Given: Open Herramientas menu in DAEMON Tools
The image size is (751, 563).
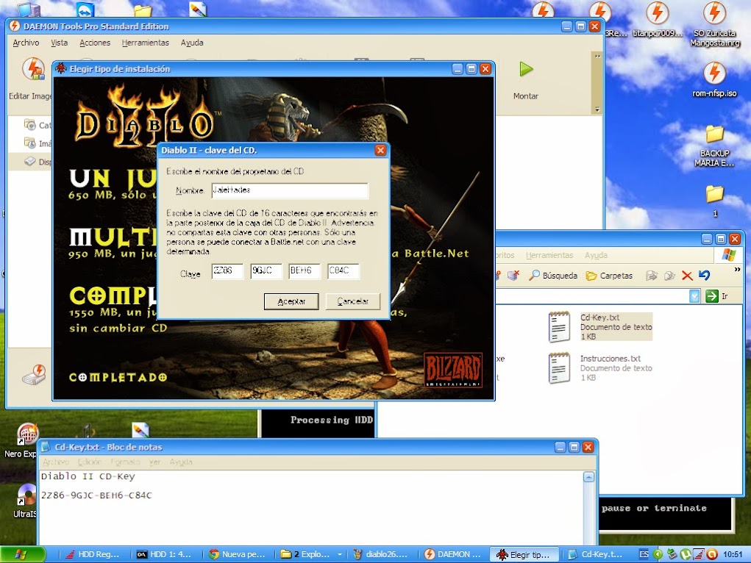Looking at the screenshot, I should coord(145,43).
